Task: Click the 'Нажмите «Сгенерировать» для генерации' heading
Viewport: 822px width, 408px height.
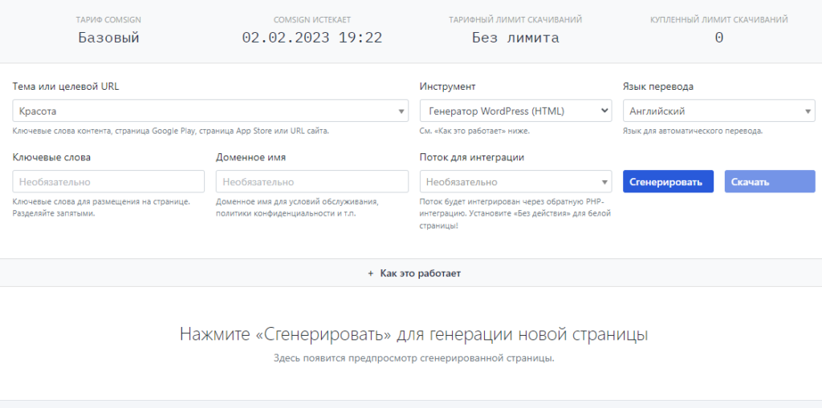Action: click(x=413, y=335)
